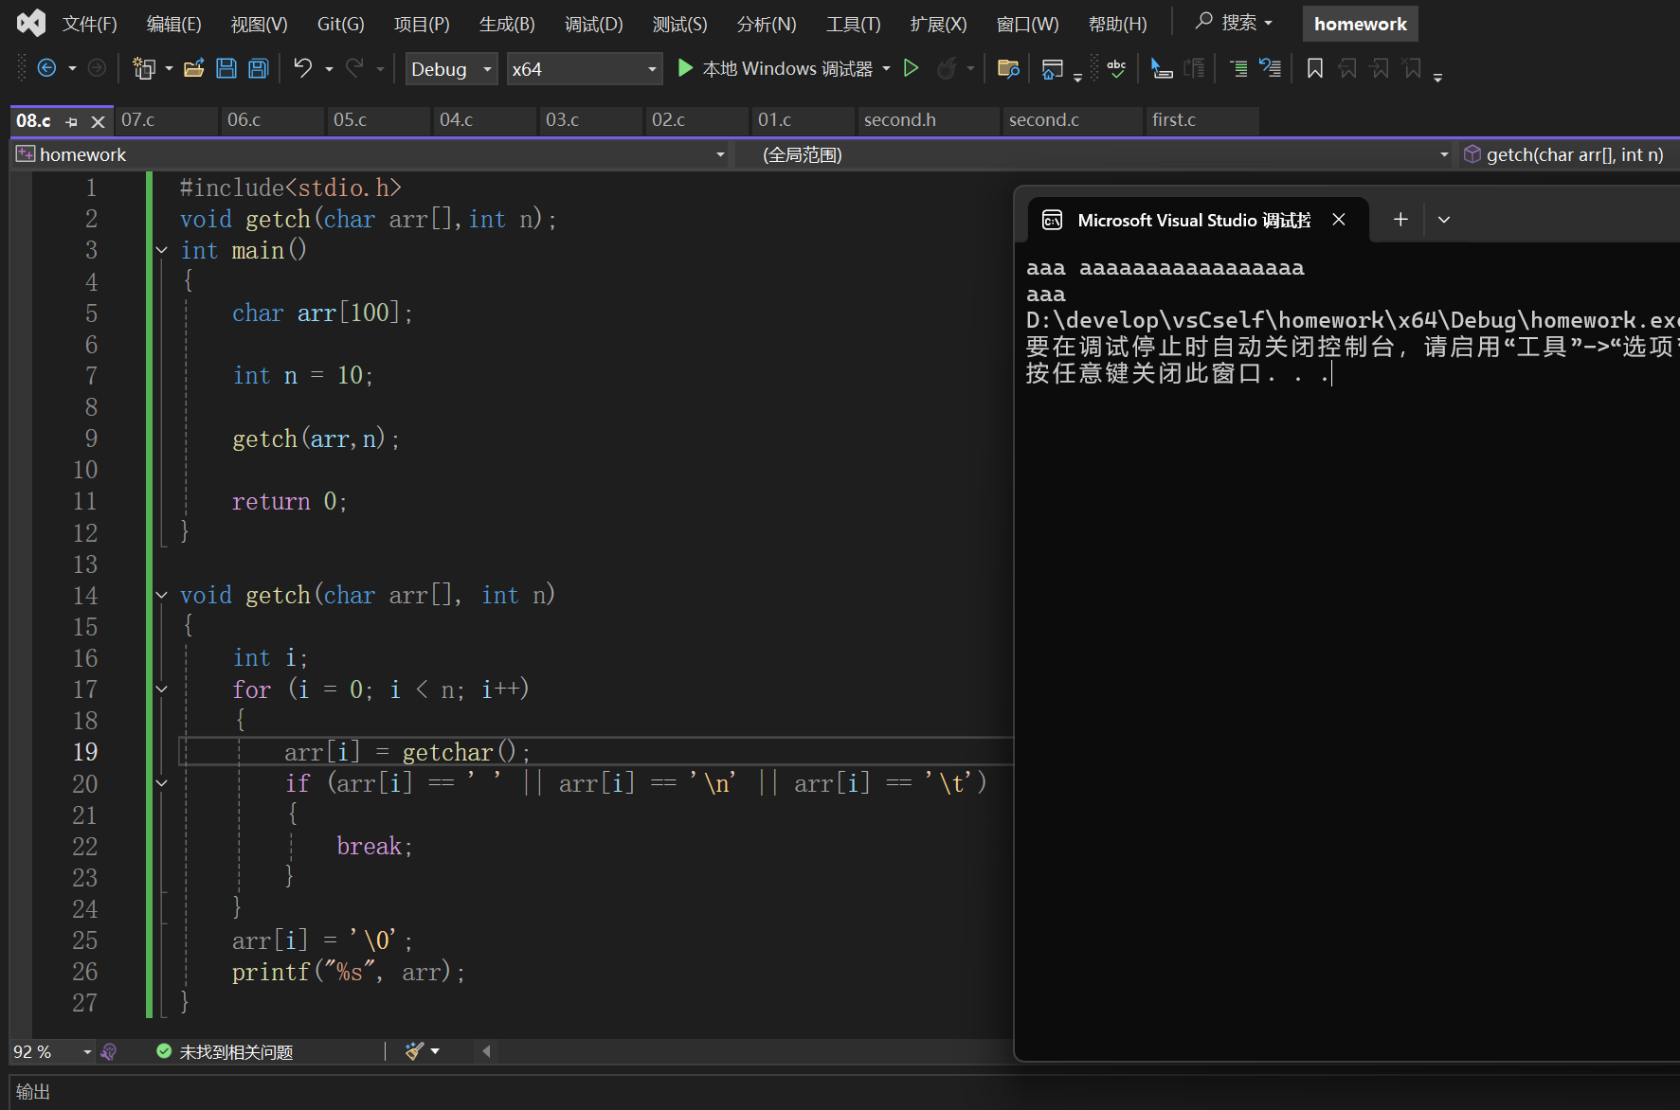Image resolution: width=1680 pixels, height=1110 pixels.
Task: Click the Open File folder icon
Action: point(194,68)
